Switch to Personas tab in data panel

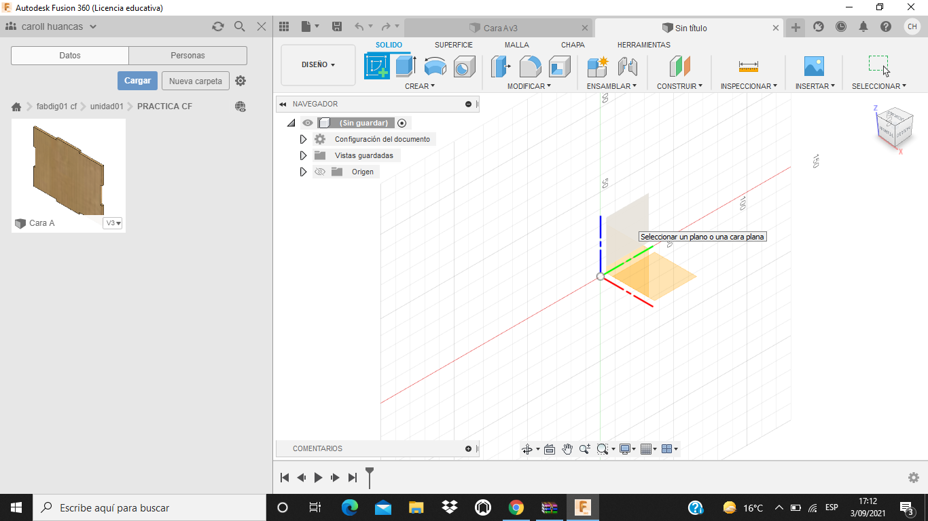188,56
